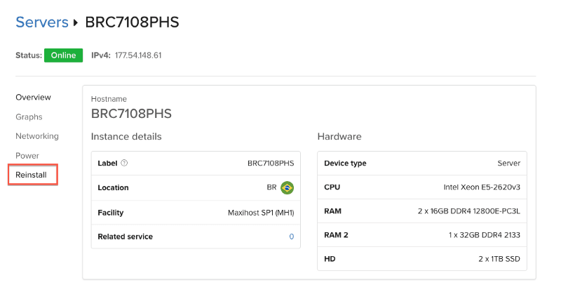Click the Brazil flag icon
This screenshot has height=306, width=561.
[x=287, y=187]
